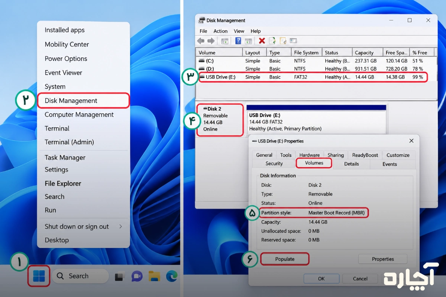
Task: Switch to the Details tab
Action: pyautogui.click(x=352, y=164)
